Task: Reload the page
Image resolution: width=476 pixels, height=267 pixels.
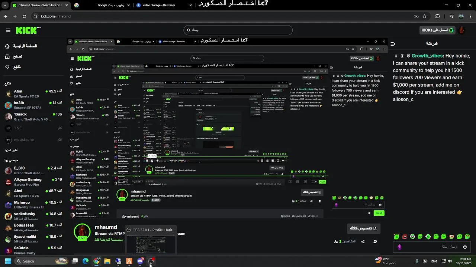Action: 25,16
